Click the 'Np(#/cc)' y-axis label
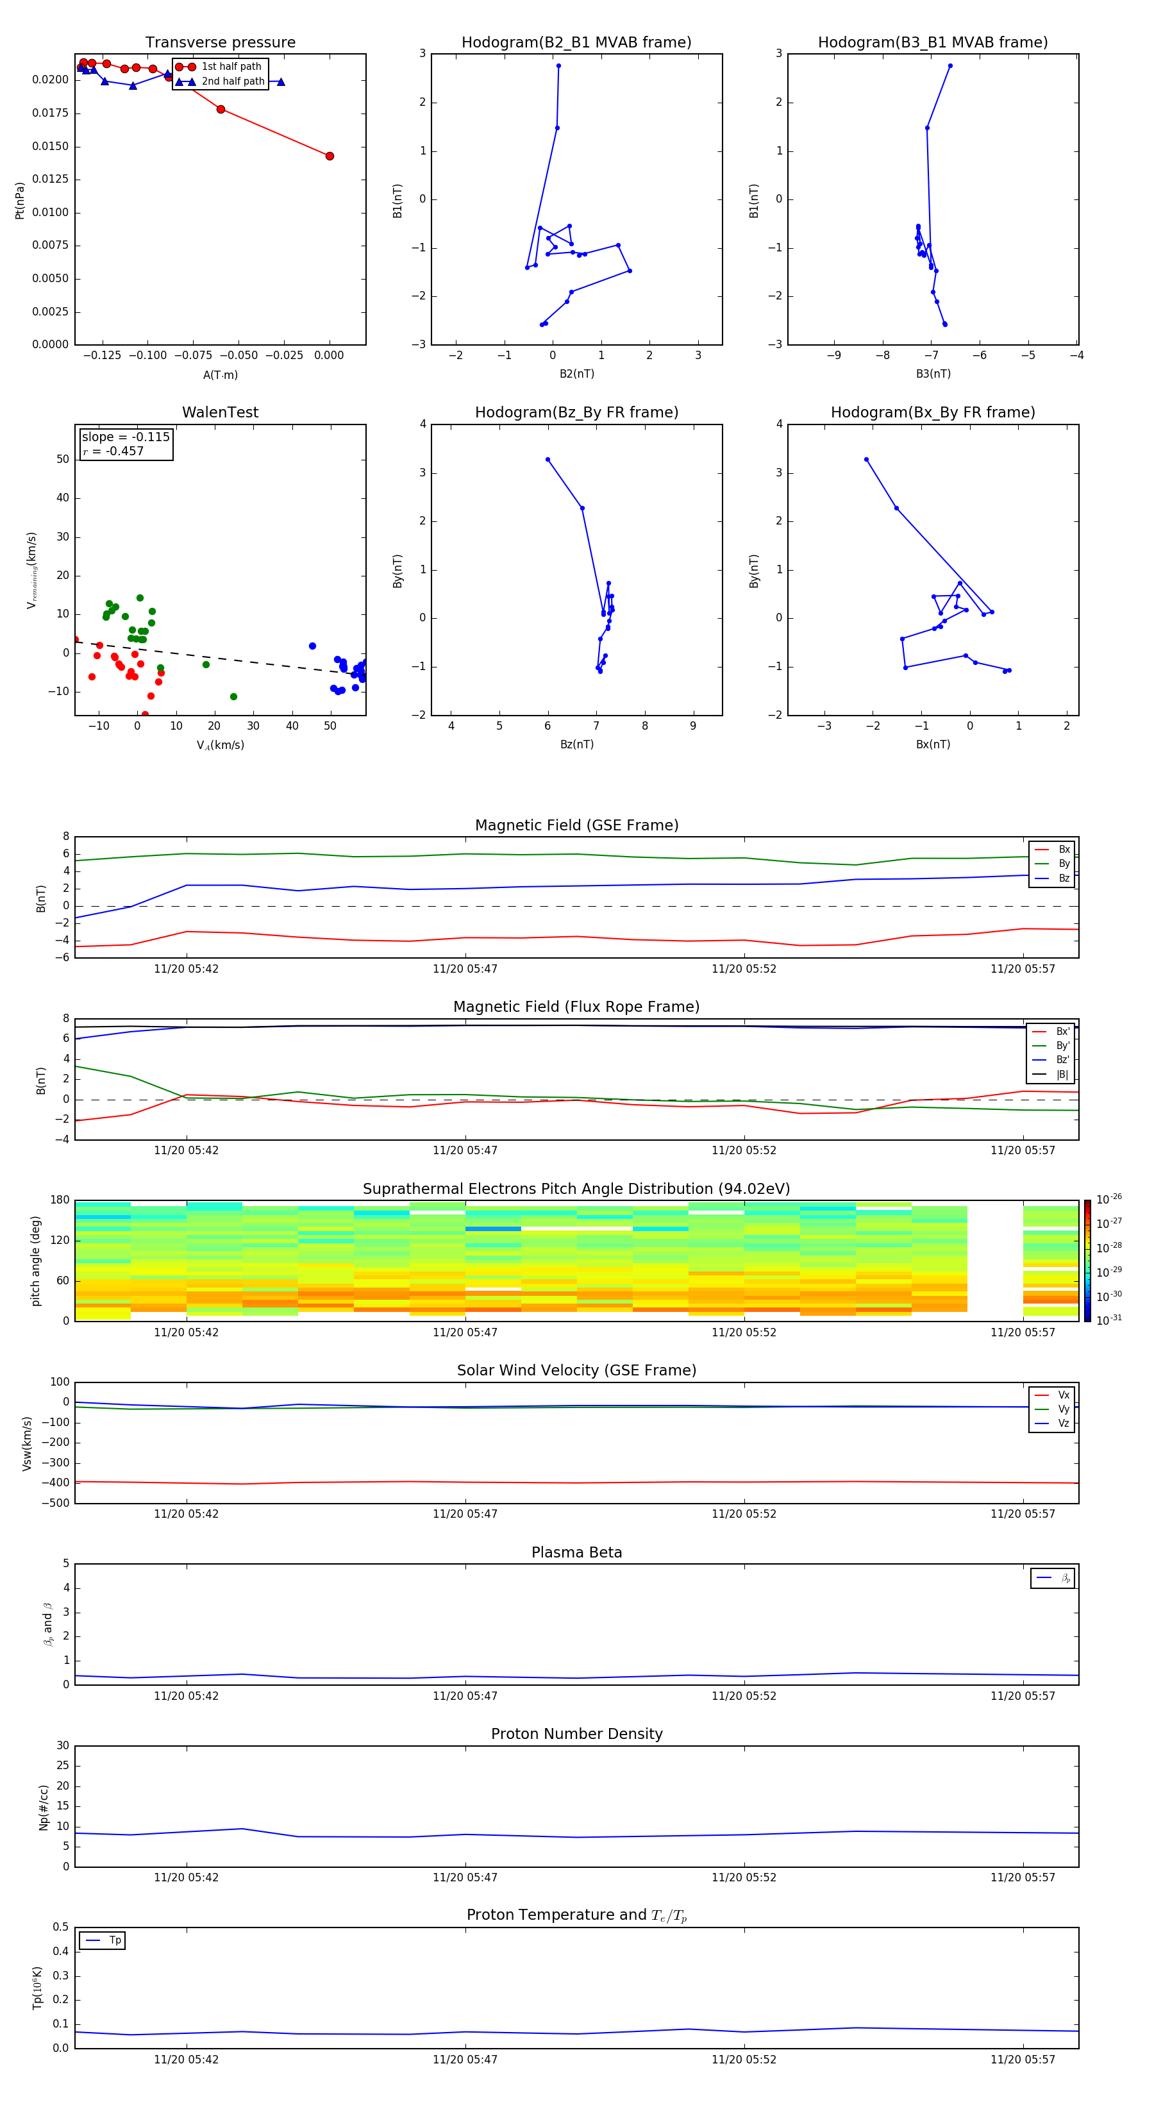Image resolution: width=1154 pixels, height=2116 pixels. 44,1807
